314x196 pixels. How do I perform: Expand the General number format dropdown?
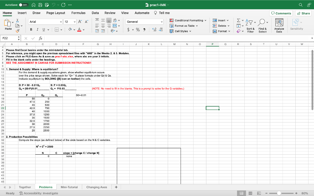click(161, 22)
